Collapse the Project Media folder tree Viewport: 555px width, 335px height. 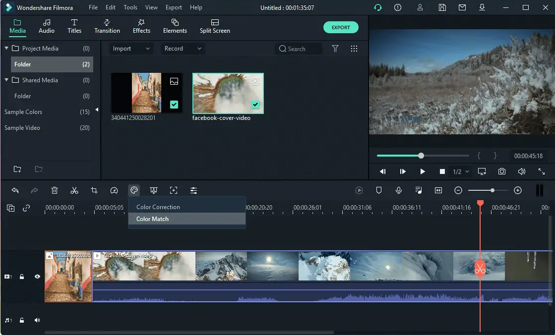point(6,48)
